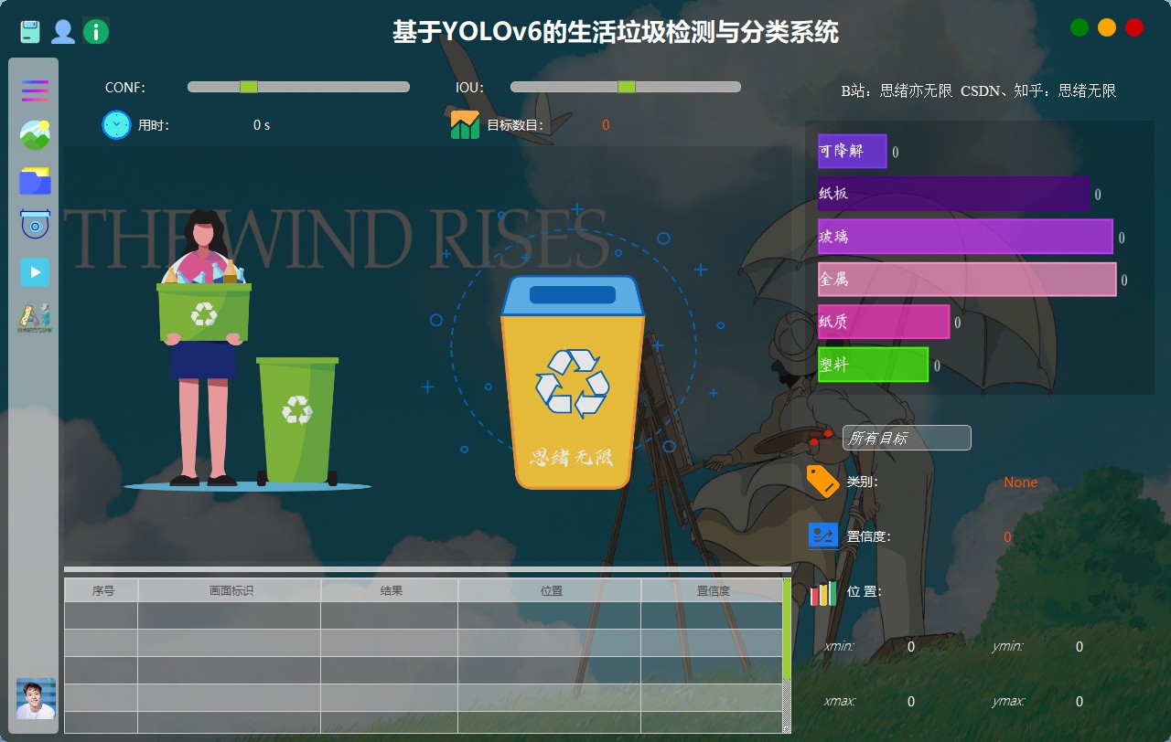
Task: Open the 所有目标 combo box
Action: pos(907,438)
